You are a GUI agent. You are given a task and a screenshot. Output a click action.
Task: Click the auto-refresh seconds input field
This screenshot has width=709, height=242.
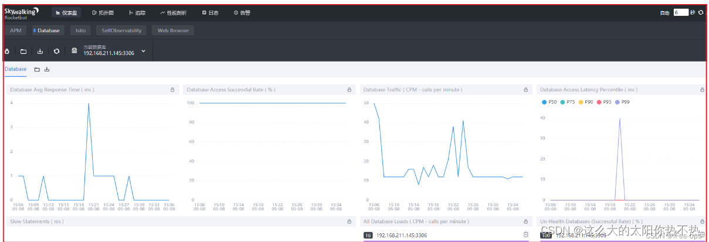(x=680, y=12)
